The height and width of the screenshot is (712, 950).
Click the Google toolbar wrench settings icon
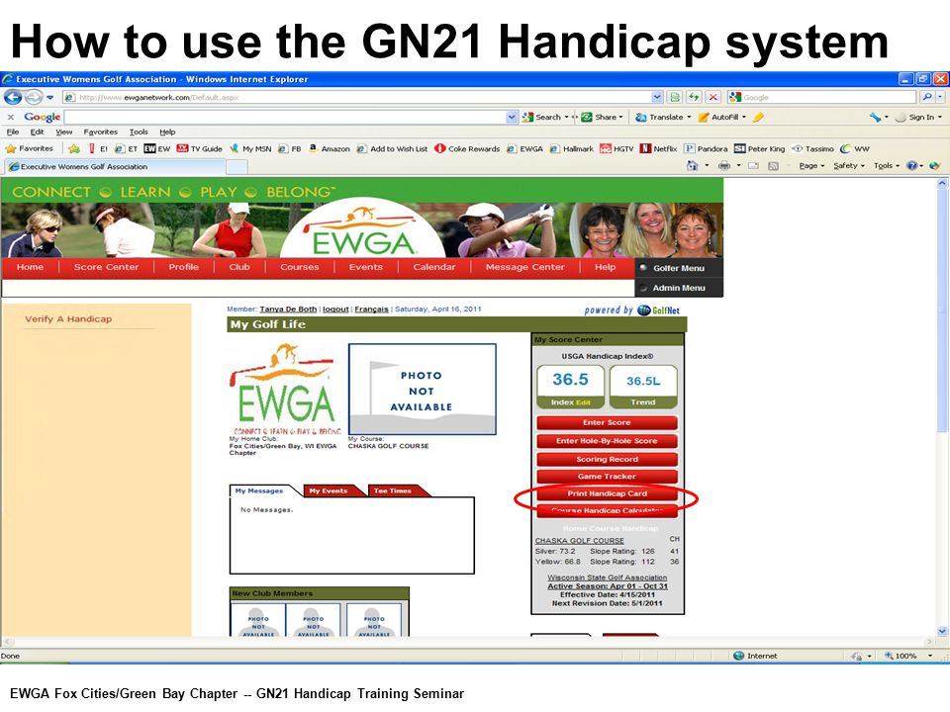(x=875, y=117)
